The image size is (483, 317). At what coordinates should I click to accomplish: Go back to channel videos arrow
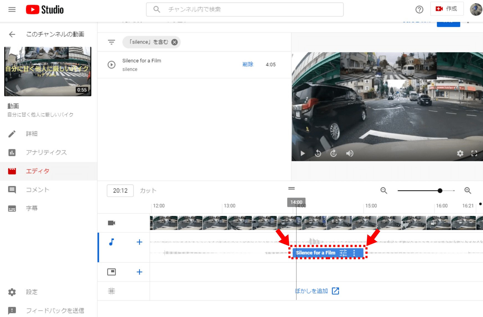[12, 34]
